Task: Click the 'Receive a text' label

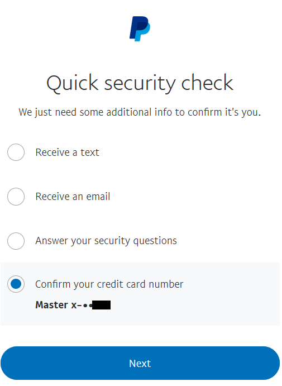Action: coord(68,153)
